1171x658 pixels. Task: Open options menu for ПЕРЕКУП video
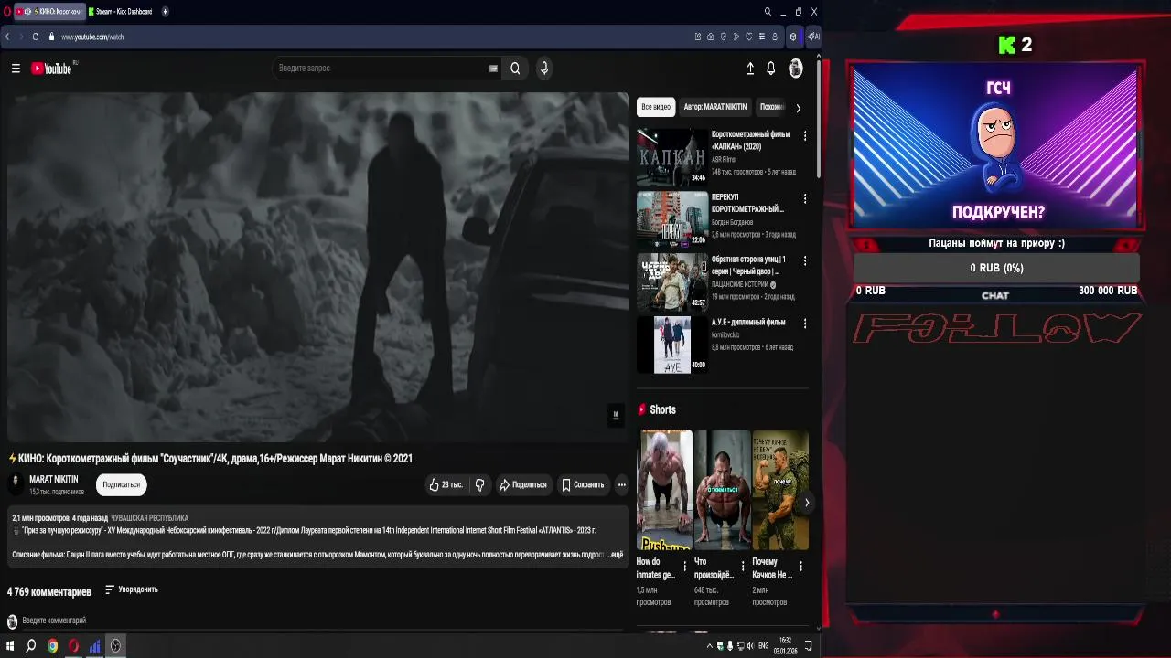tap(805, 198)
